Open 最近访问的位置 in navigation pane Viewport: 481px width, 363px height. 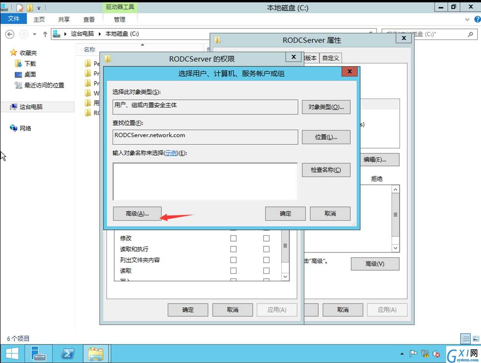coord(44,85)
